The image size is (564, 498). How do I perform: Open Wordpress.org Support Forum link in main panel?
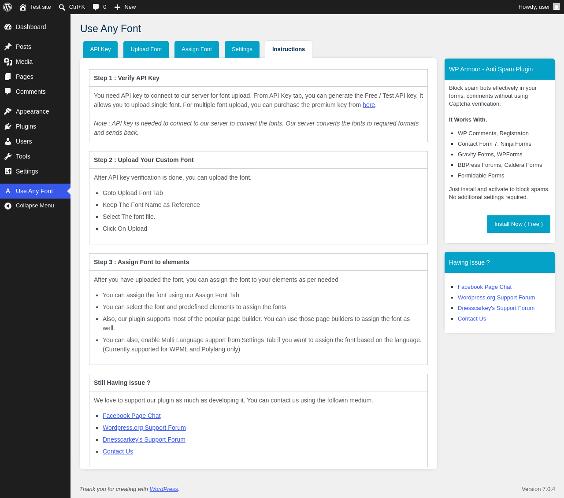(x=144, y=428)
